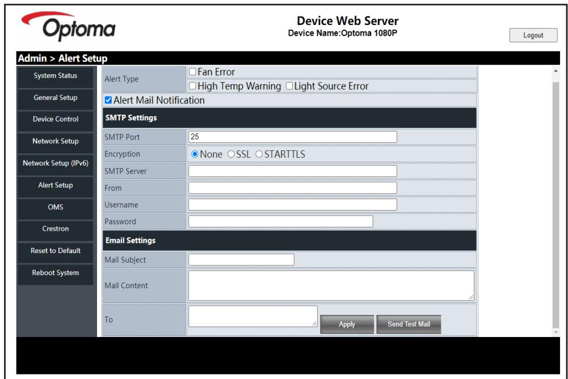Click the Encryption label

pos(122,154)
